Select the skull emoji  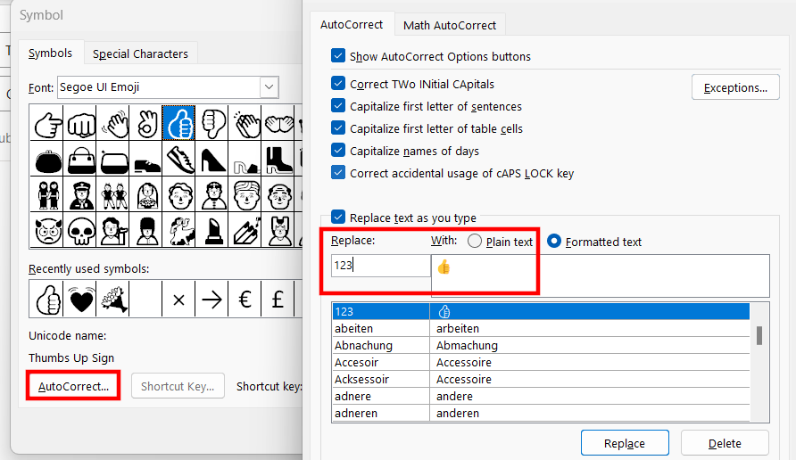coord(80,230)
